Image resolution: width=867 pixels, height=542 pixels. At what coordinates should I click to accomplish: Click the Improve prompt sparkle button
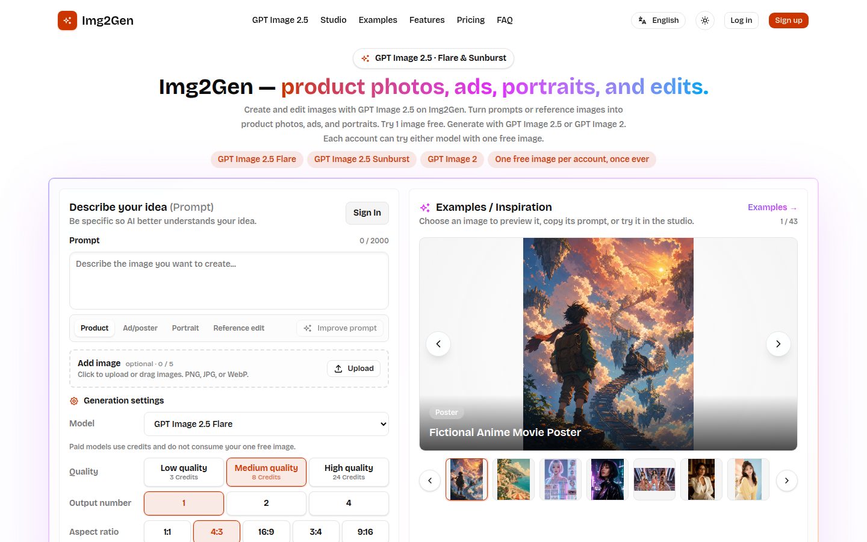(x=340, y=328)
